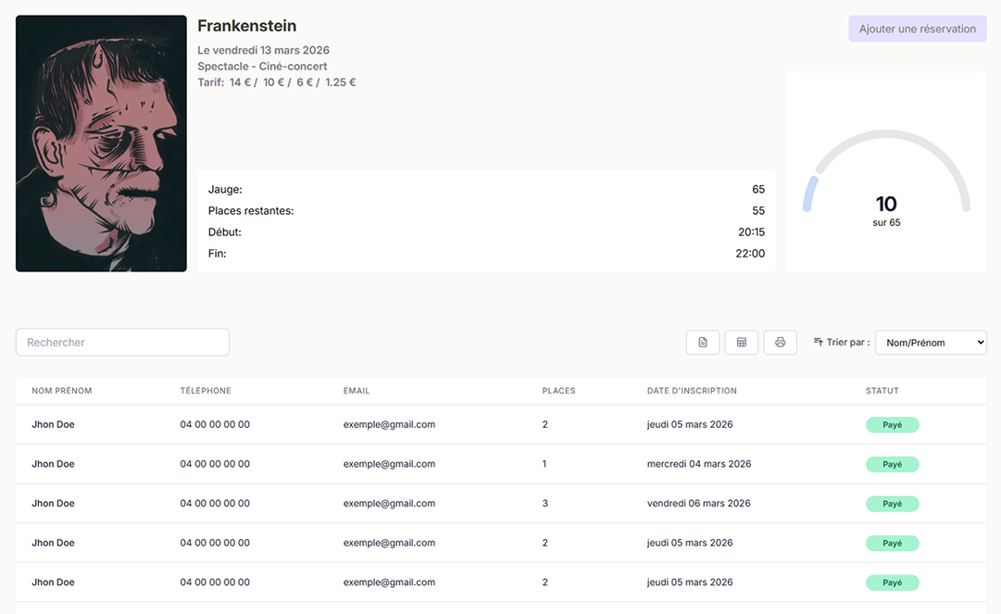Click the STATUT column header
The width and height of the screenshot is (1001, 614).
882,391
